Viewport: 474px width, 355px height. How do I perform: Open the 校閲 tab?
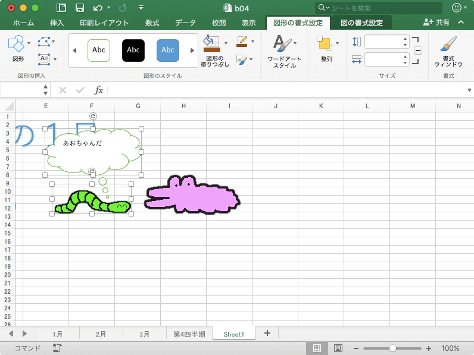pyautogui.click(x=219, y=23)
